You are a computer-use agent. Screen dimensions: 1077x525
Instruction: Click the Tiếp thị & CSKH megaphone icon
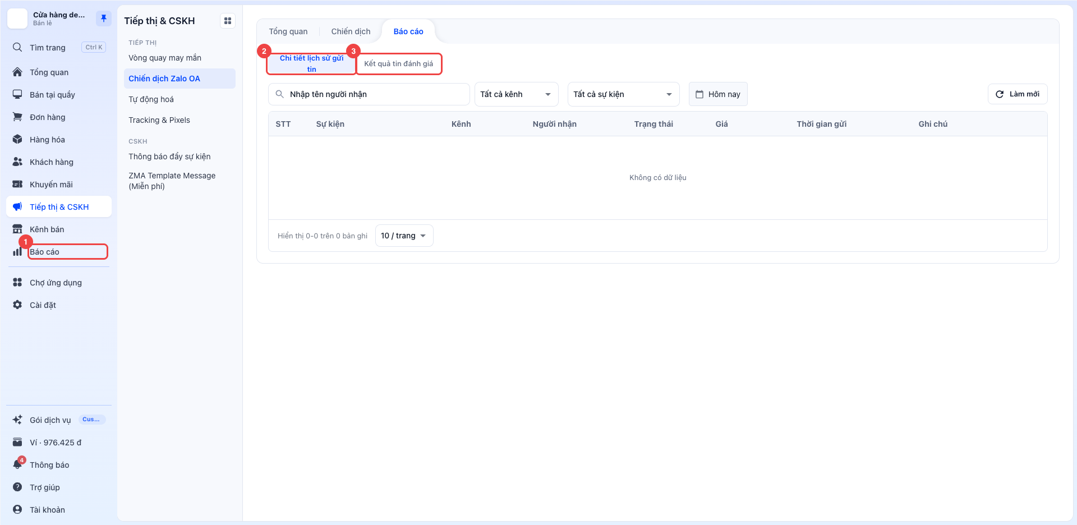[x=17, y=206]
